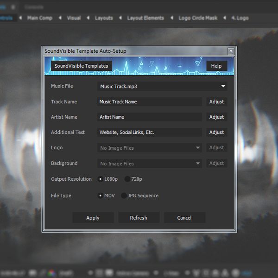Viewport: 278px width, 278px height.
Task: Switch to the Main Comp tab
Action: (40, 18)
